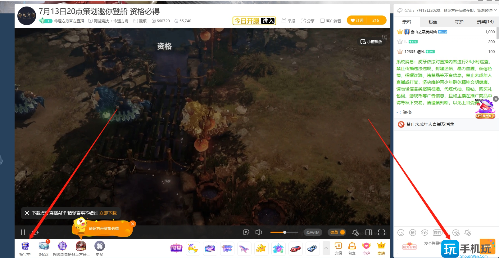Click the 立即下载 download link
499x258 pixels.
click(108, 213)
